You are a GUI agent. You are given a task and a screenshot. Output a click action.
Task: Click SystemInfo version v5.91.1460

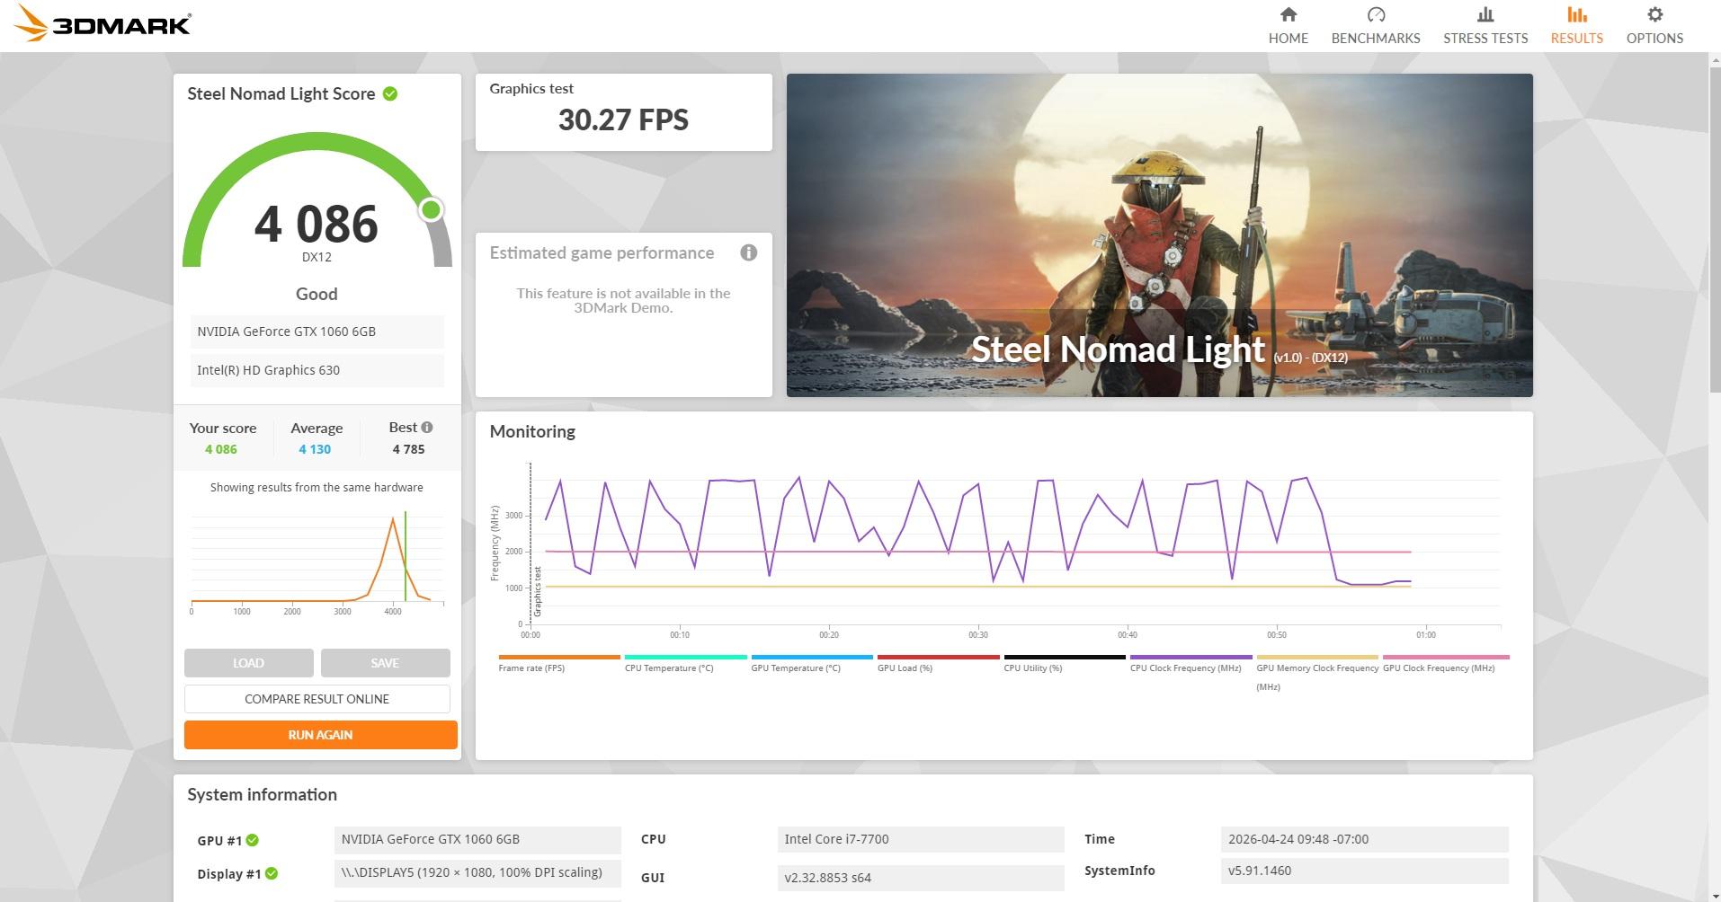point(1365,871)
